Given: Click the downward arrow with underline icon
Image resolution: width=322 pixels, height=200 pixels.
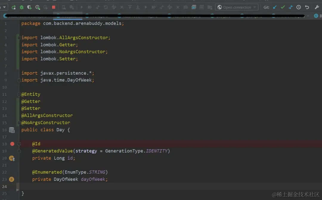Looking at the screenshot, I should click(138, 7).
